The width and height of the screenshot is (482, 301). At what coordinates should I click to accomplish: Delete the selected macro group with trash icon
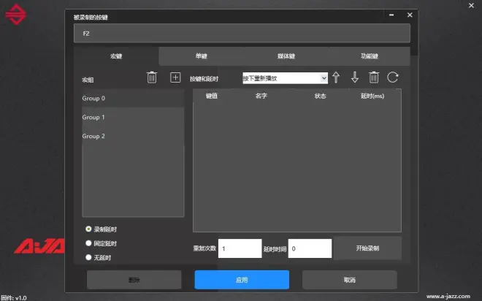tap(152, 77)
